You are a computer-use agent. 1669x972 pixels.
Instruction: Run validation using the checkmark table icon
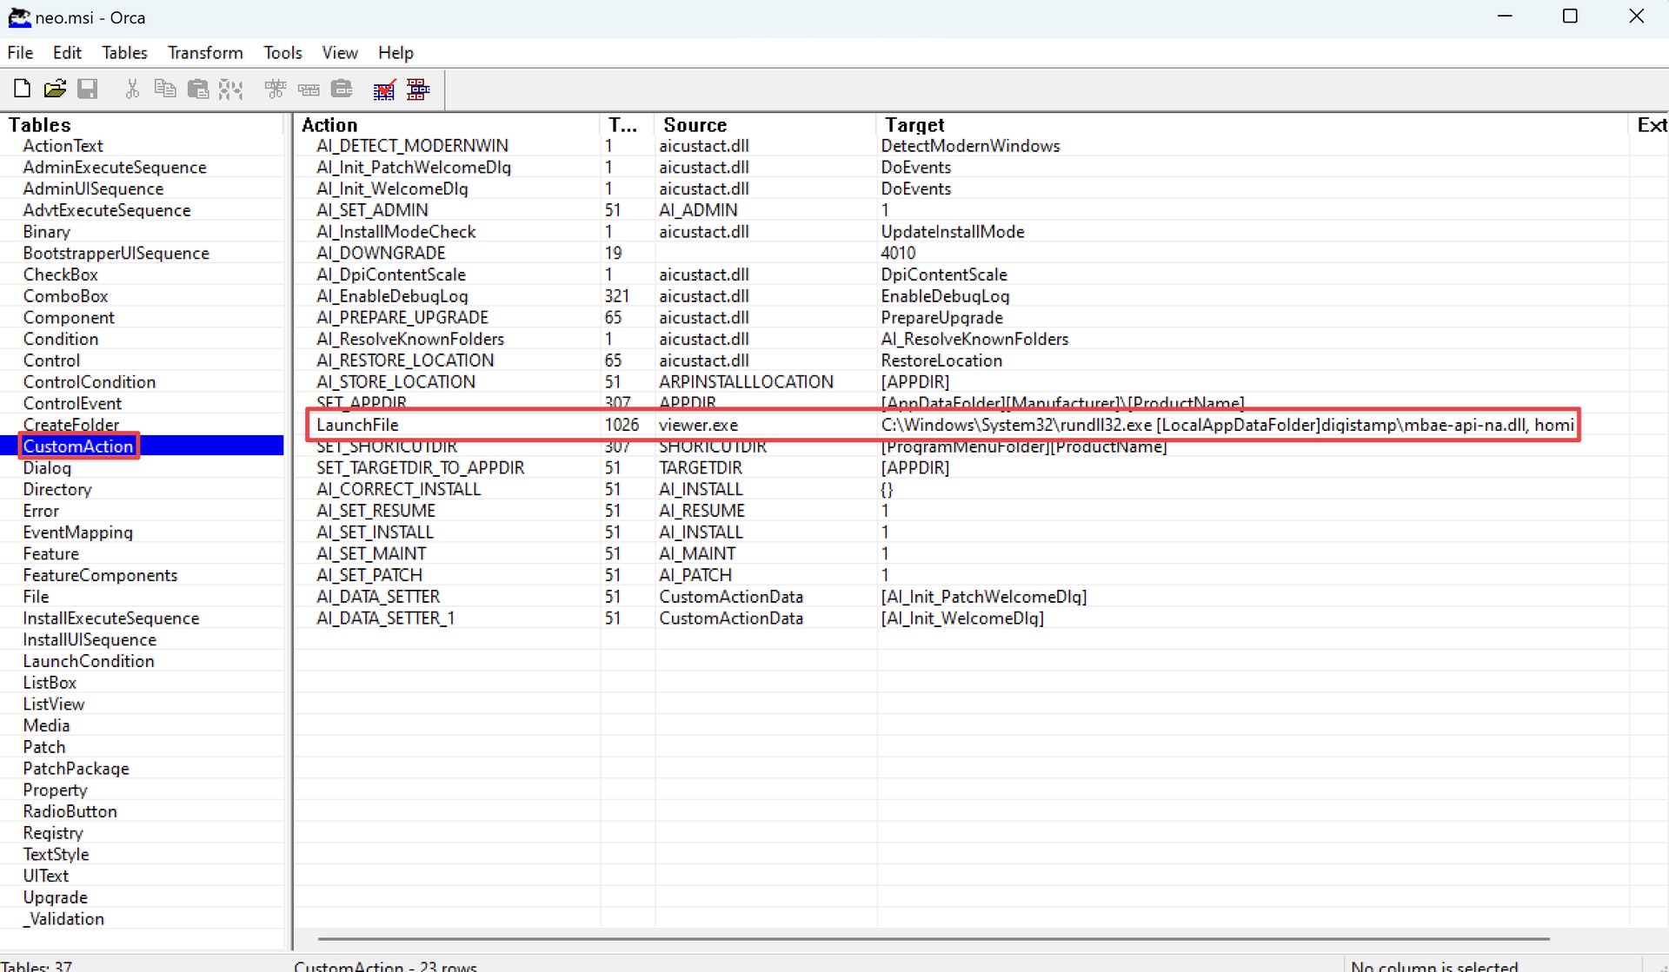[x=384, y=88]
